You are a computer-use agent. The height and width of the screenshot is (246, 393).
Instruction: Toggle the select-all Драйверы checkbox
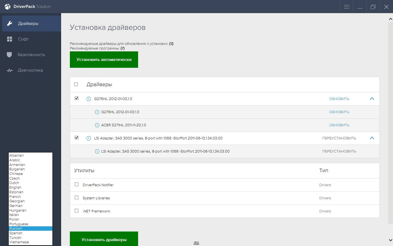pyautogui.click(x=76, y=84)
